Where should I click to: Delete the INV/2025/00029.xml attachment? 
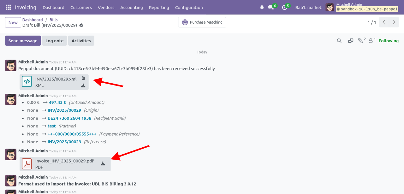[x=83, y=78]
